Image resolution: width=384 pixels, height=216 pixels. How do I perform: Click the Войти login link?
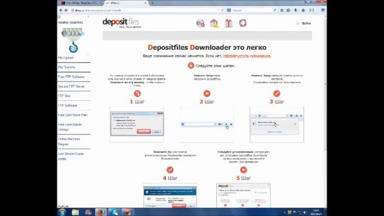[x=307, y=23]
